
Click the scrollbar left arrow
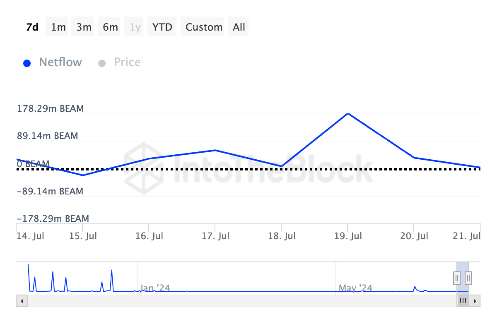click(22, 301)
